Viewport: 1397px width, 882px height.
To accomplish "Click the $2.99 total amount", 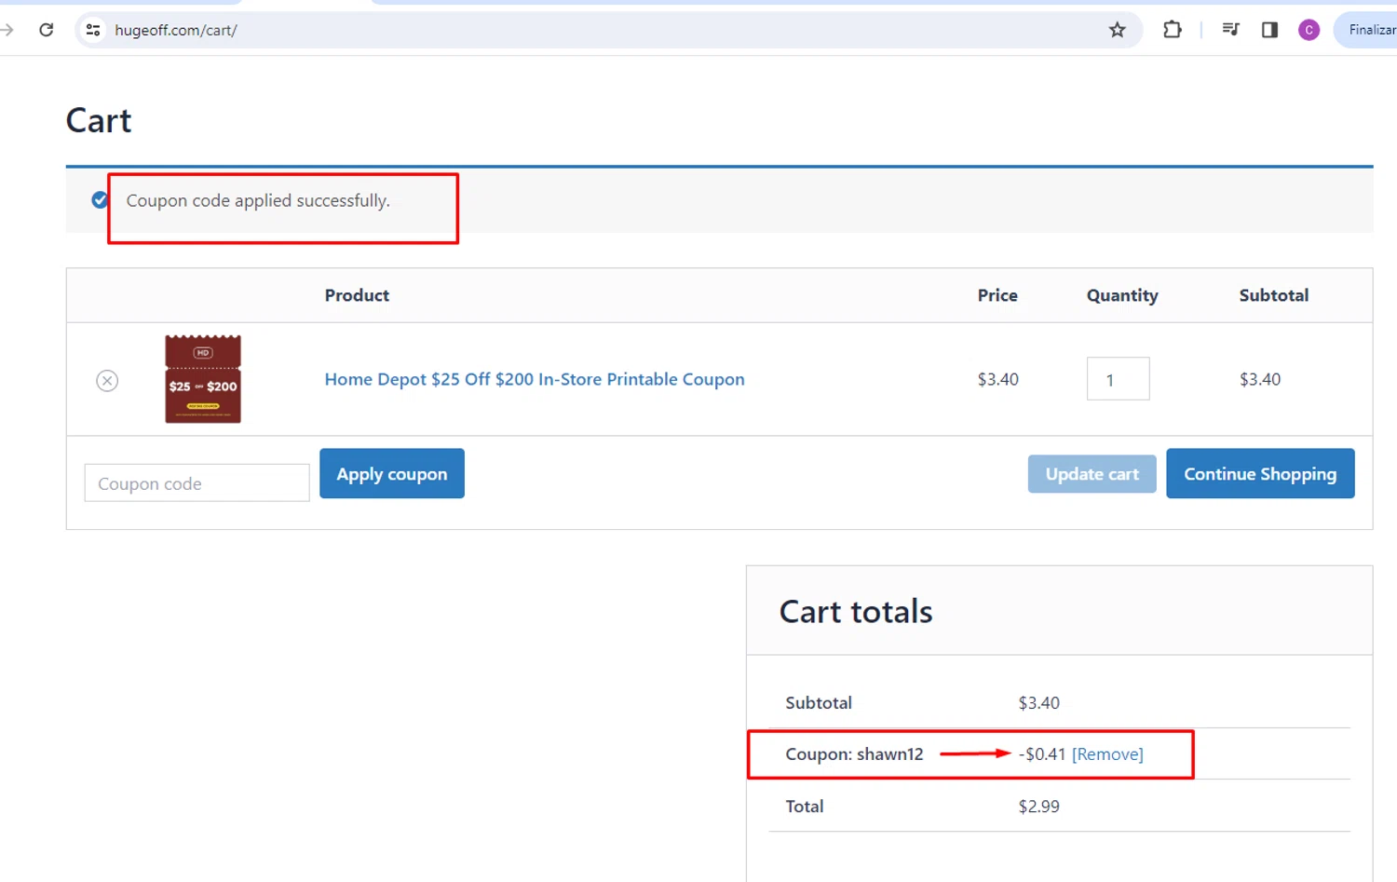I will click(1038, 807).
